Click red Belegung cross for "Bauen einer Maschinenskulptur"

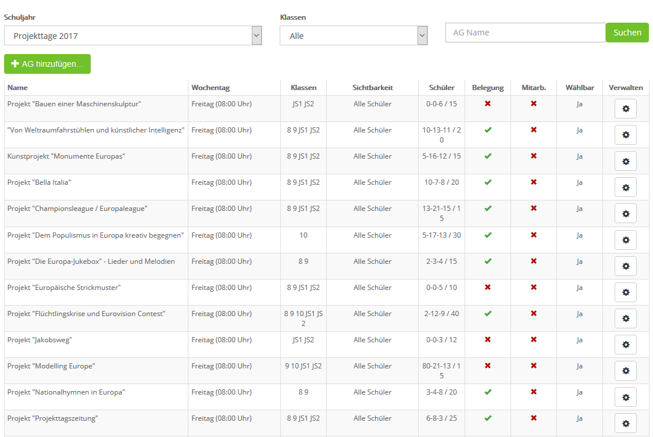coord(488,104)
